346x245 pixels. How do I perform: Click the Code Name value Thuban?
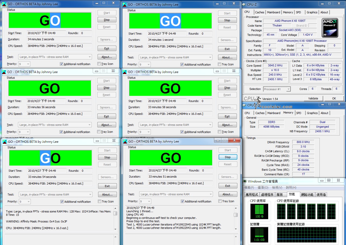coord(277,25)
